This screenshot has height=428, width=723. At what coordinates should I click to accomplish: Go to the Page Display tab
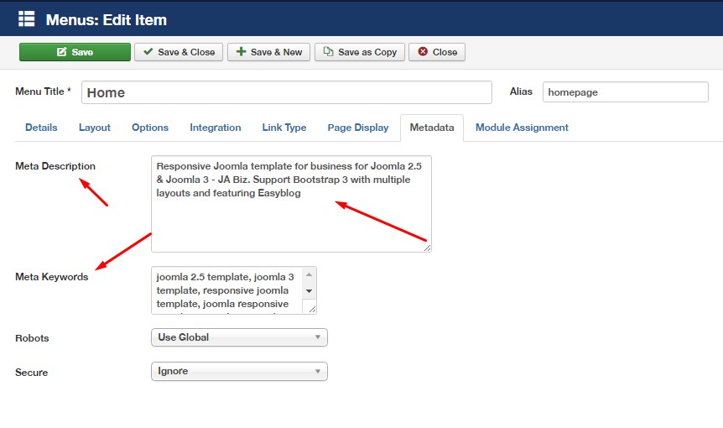pos(358,128)
